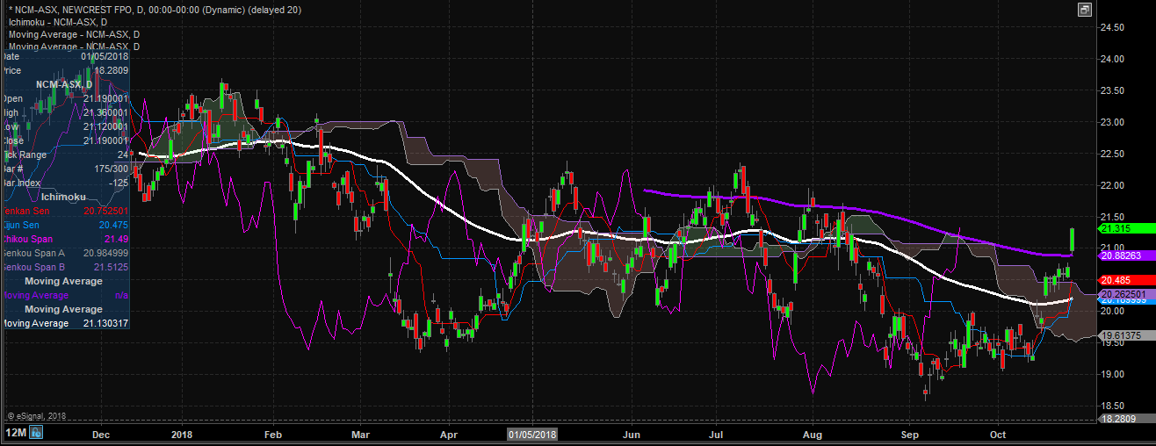Click the Dec label on time axis
The height and width of the screenshot is (446, 1156).
coord(101,434)
